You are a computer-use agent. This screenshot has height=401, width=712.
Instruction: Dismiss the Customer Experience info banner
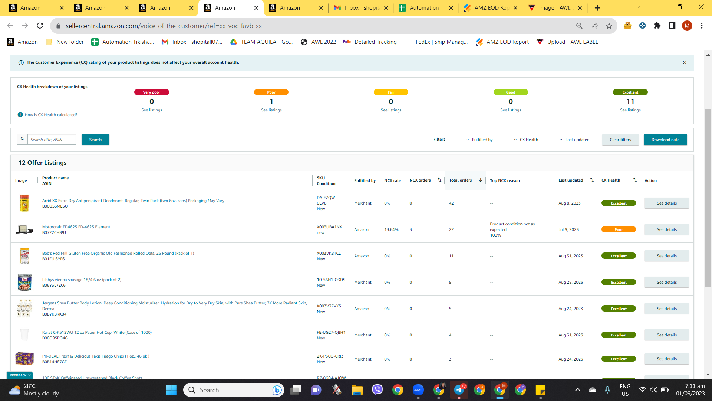[x=685, y=63]
